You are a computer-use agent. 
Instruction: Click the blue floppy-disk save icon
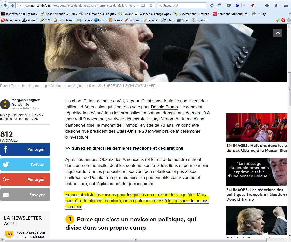(x=237, y=5)
